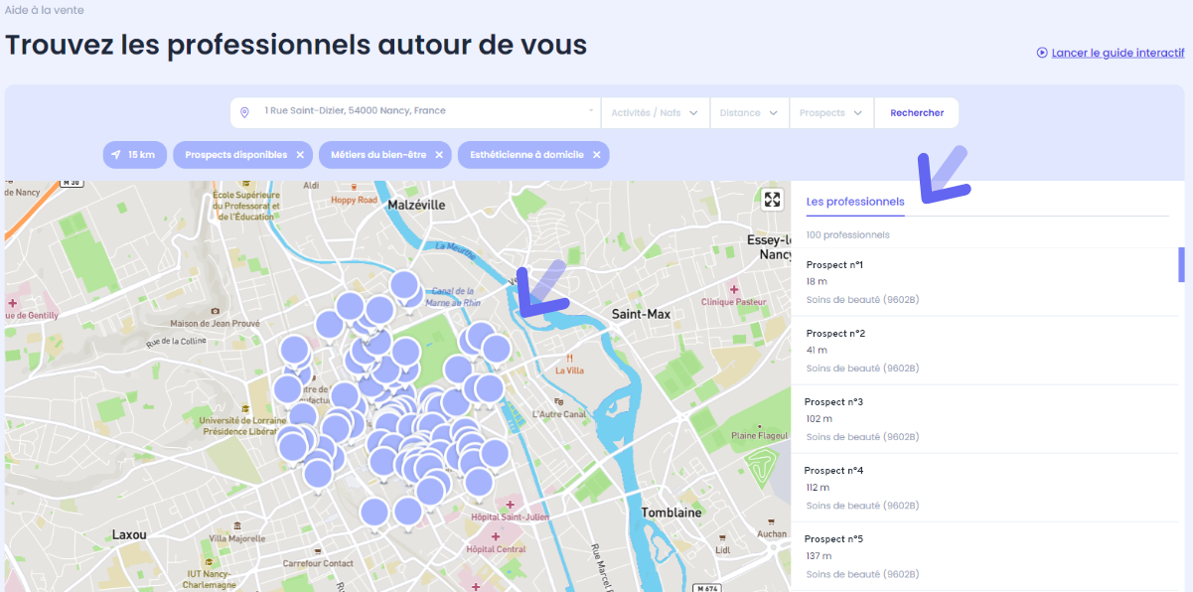Remove the Esthéticienne à domicile filter chip

tap(596, 155)
